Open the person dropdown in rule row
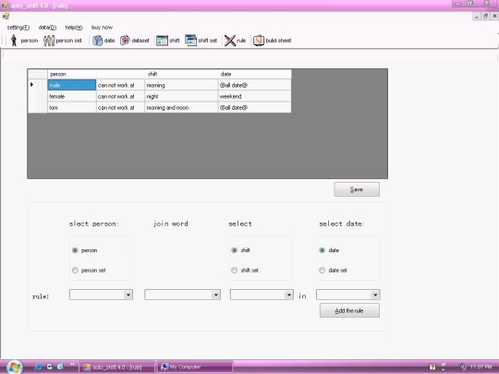The image size is (499, 374). tap(102, 295)
